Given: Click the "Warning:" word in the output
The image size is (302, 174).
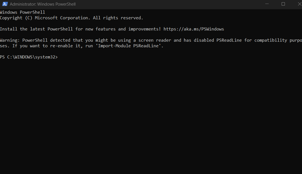Looking at the screenshot, I should point(10,40).
